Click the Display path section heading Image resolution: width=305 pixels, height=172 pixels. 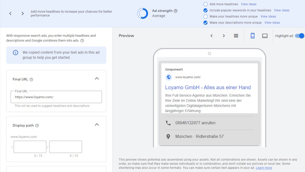tap(23, 126)
